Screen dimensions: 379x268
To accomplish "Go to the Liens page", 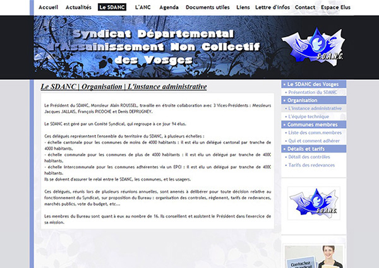I will (243, 7).
